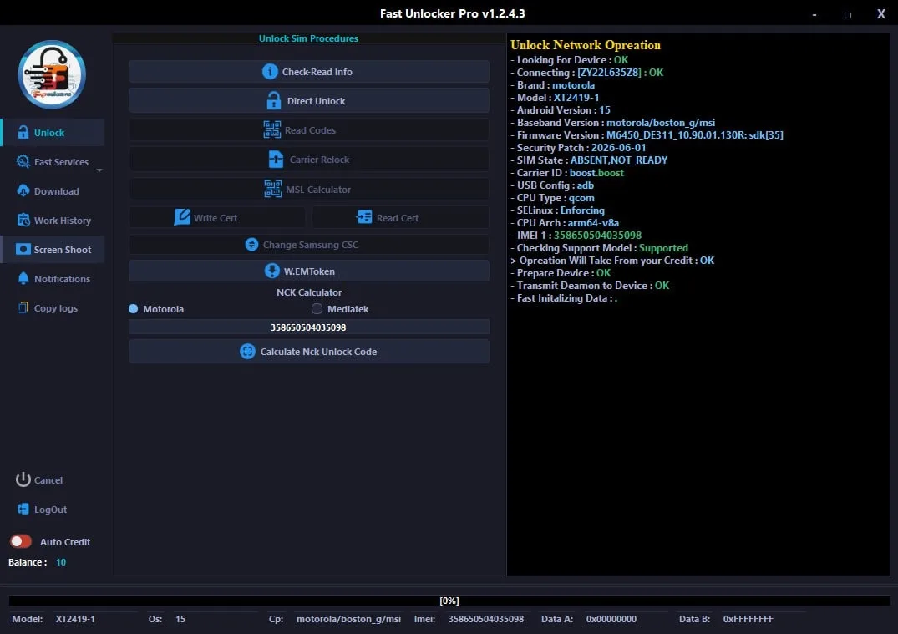
Task: Click the status bar Cp motorola/boston_g/msi
Action: pos(348,619)
